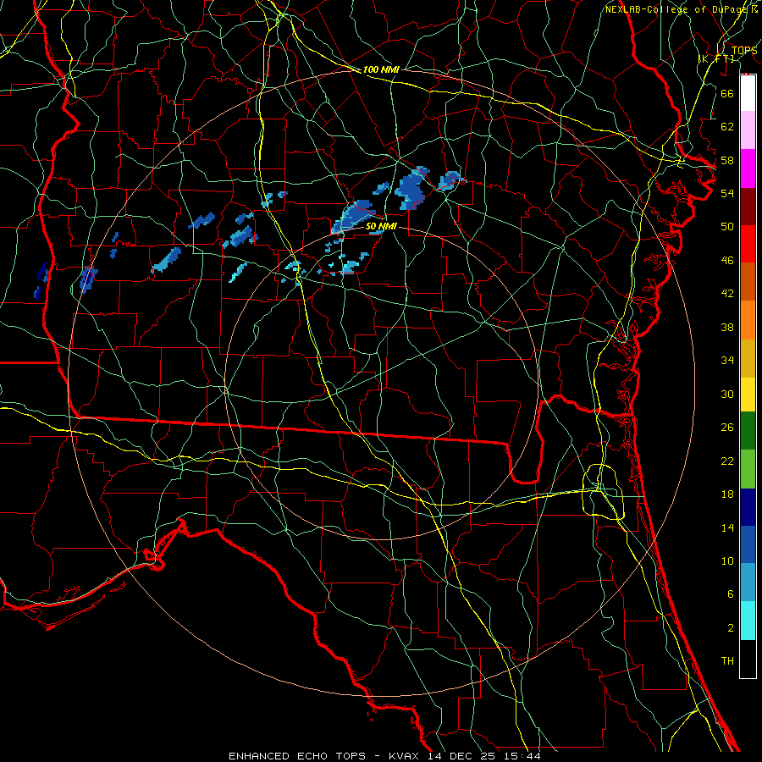This screenshot has width=762, height=762.
Task: Click the TOPS legend heading
Action: [x=744, y=50]
